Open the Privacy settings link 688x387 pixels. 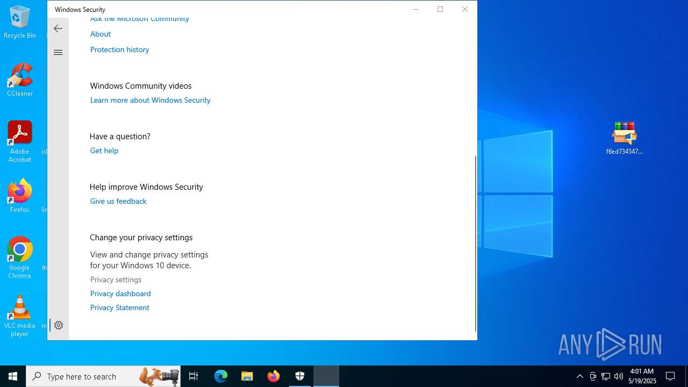116,279
